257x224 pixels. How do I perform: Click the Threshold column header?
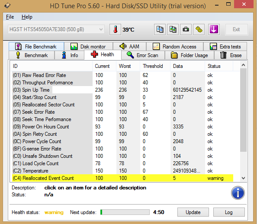[155, 66]
